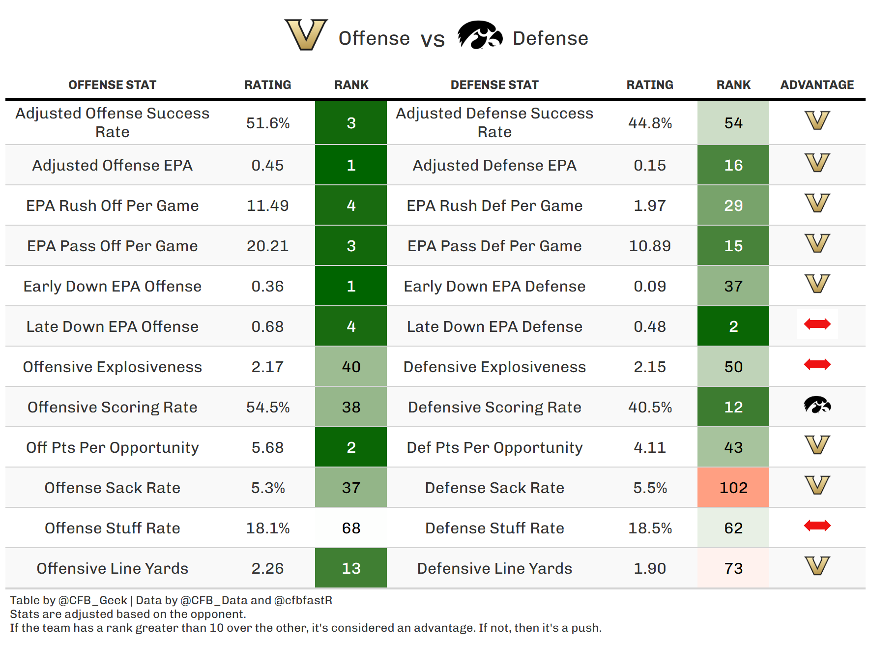Viewport: 870px width, 645px height.
Task: Click the Vanderbilt advantage icon for Sack Rate
Action: coord(817,485)
